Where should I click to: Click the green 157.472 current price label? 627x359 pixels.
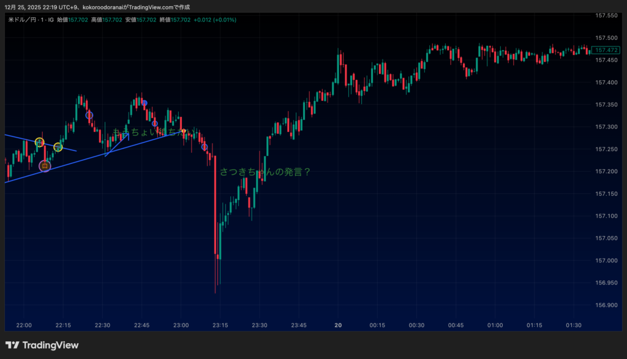[x=607, y=50]
